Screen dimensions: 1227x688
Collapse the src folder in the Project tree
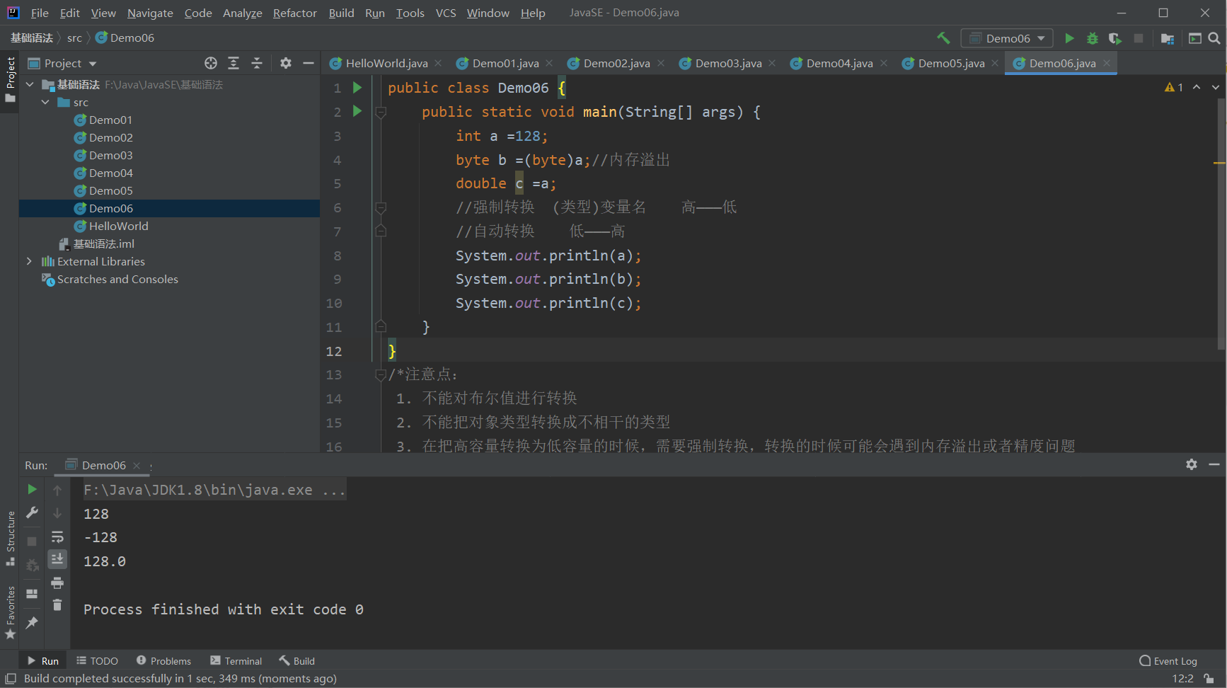click(x=45, y=102)
